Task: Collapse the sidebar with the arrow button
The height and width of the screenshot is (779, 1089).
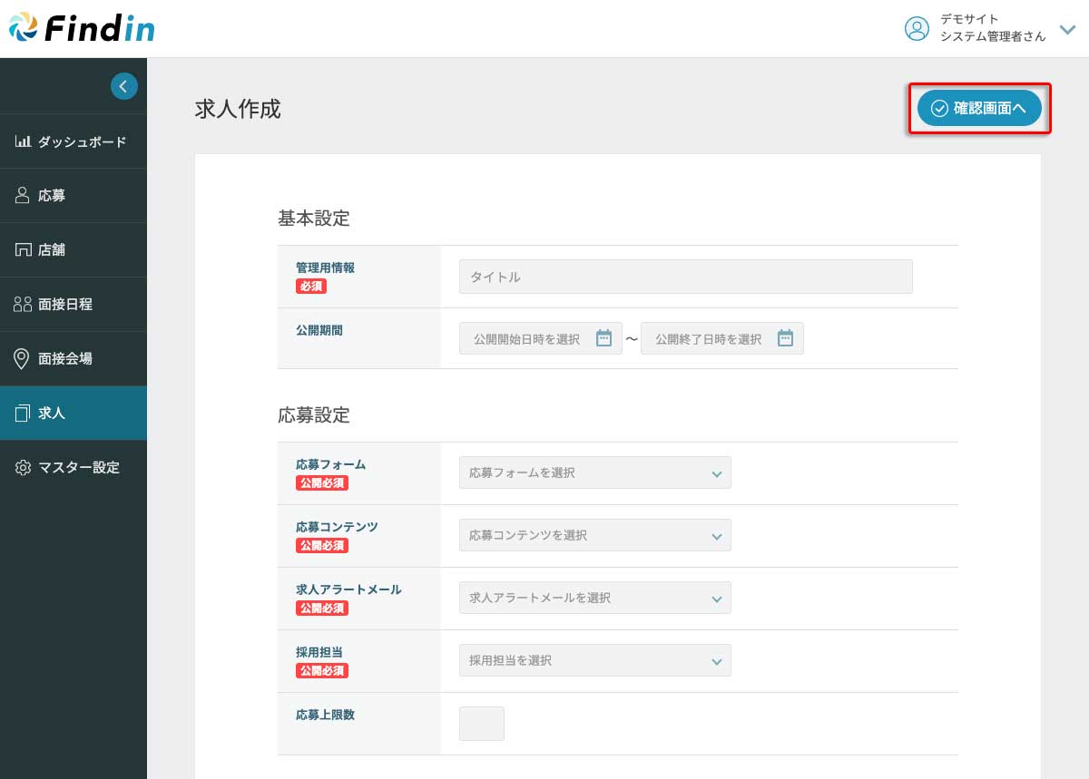Action: [124, 86]
